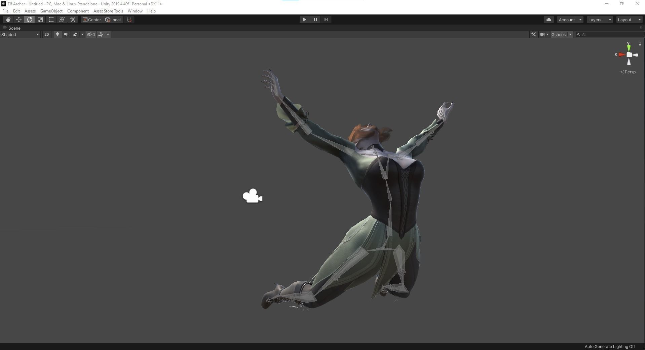645x350 pixels.
Task: Select the camera gizmo in scene
Action: tap(252, 196)
